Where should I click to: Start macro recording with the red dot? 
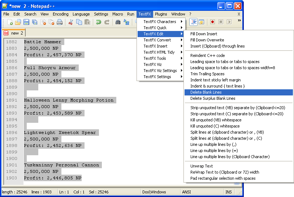[212, 22]
